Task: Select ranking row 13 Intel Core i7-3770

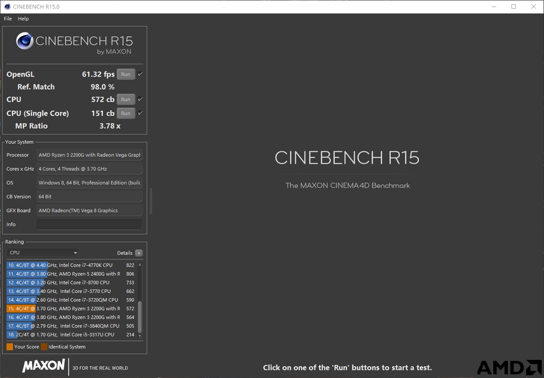Action: 71,291
